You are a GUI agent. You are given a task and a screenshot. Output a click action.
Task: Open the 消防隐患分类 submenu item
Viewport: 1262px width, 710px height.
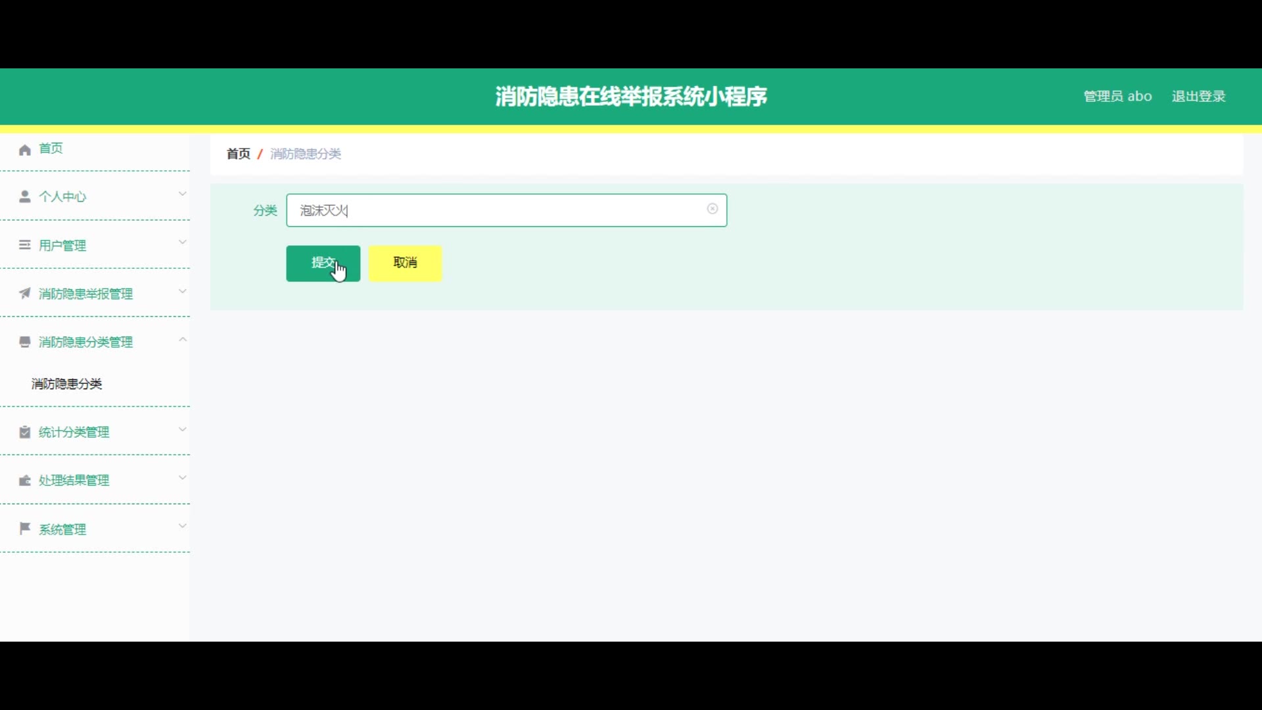(67, 384)
